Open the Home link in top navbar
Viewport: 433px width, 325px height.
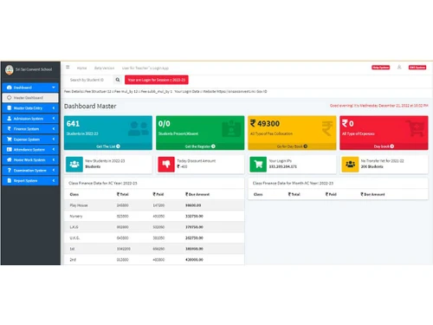(81, 68)
